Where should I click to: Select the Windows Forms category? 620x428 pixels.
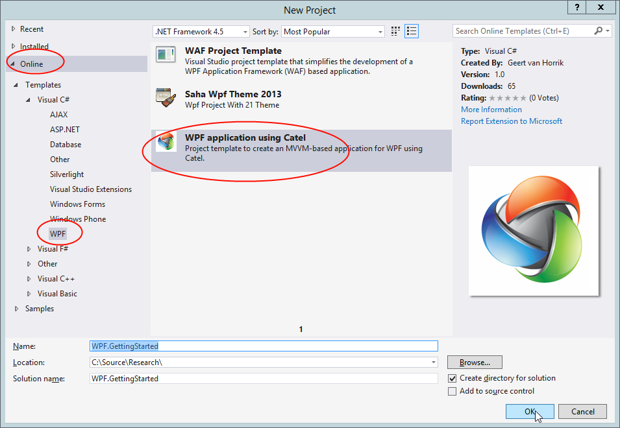click(x=77, y=204)
